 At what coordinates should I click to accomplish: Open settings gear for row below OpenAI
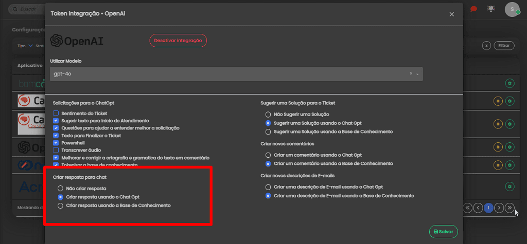(510, 165)
